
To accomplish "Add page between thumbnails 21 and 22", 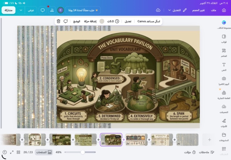I will point(73,140).
